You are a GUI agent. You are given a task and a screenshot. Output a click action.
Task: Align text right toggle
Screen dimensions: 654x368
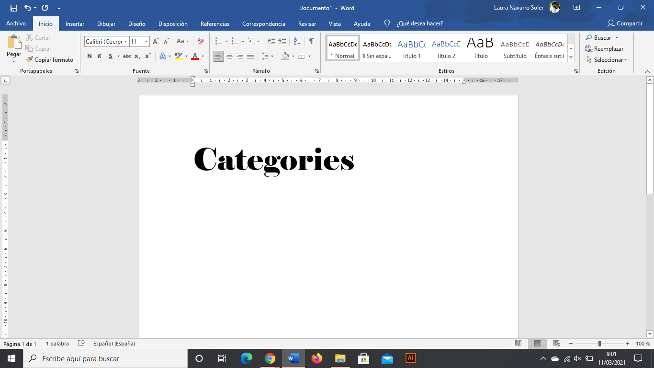240,56
